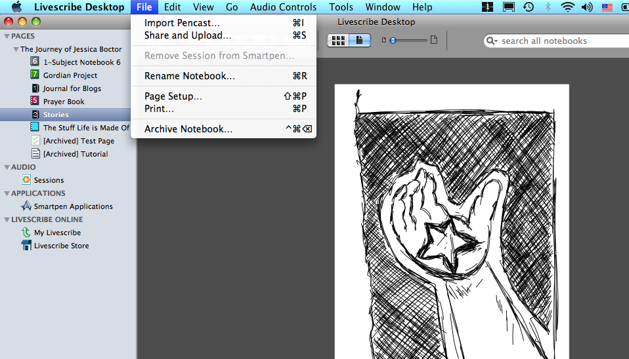Choose Import Pencast from File menu

pos(182,23)
